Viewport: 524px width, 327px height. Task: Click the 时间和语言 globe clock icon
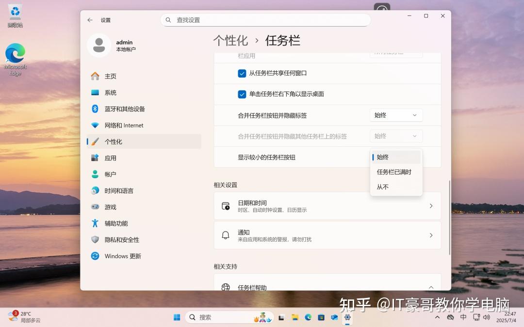point(95,190)
